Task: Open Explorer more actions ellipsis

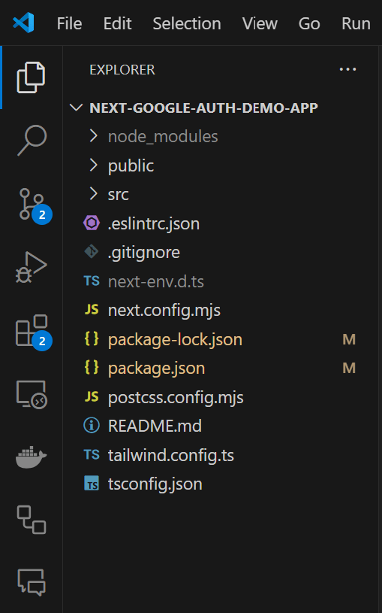Action: [347, 70]
